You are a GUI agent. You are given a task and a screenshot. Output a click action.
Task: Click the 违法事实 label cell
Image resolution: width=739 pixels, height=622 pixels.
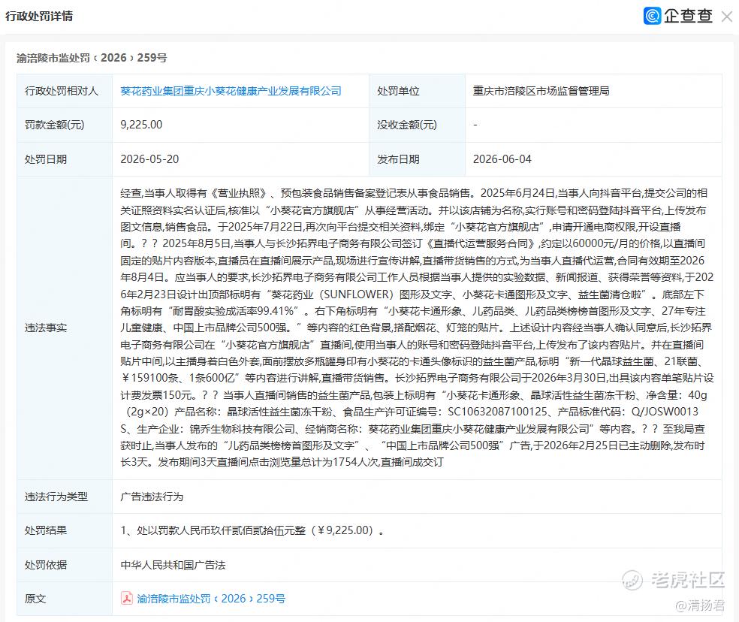[x=65, y=328]
